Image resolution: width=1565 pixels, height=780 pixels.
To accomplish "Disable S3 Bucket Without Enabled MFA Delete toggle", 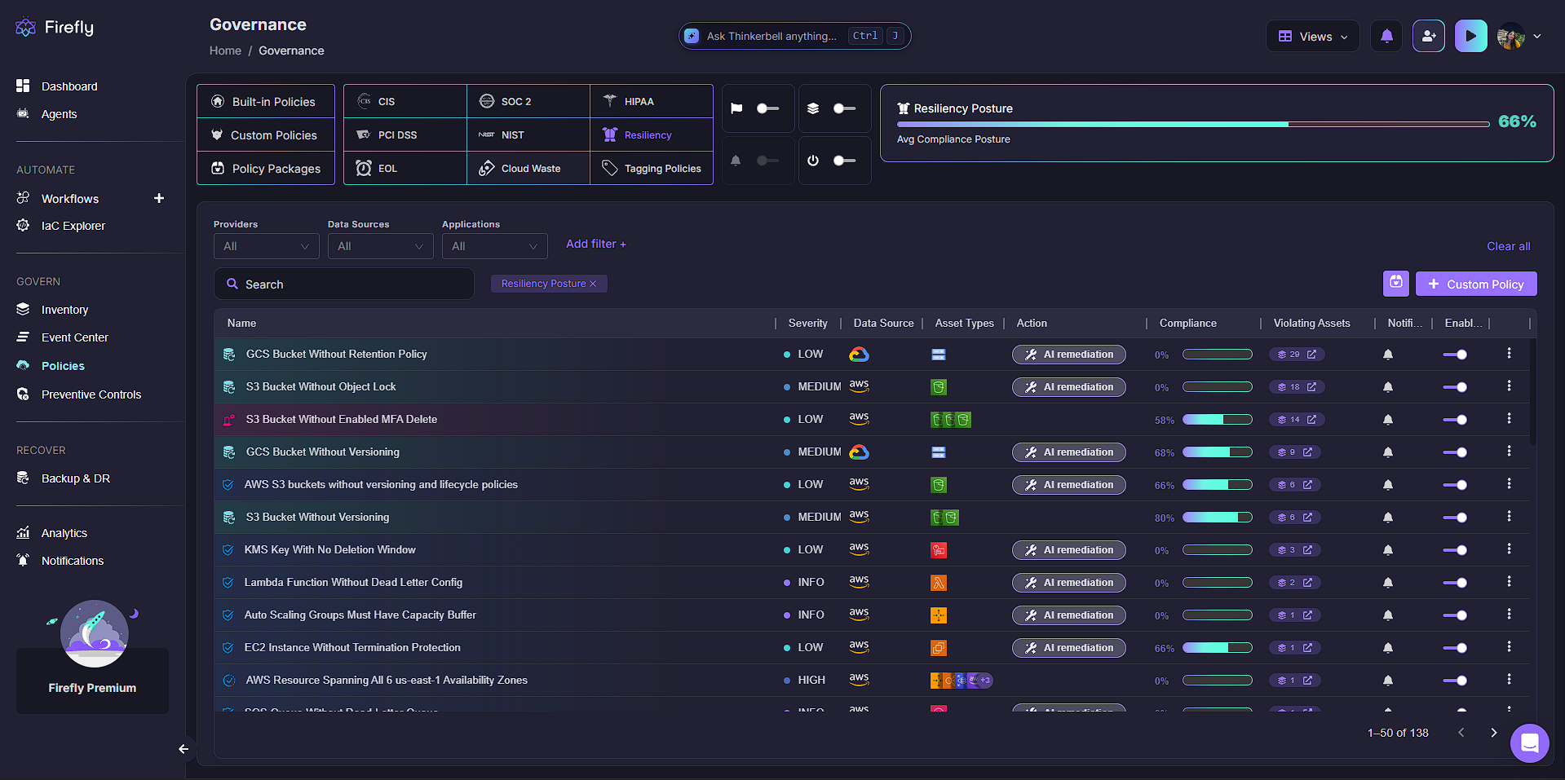I will pos(1455,420).
